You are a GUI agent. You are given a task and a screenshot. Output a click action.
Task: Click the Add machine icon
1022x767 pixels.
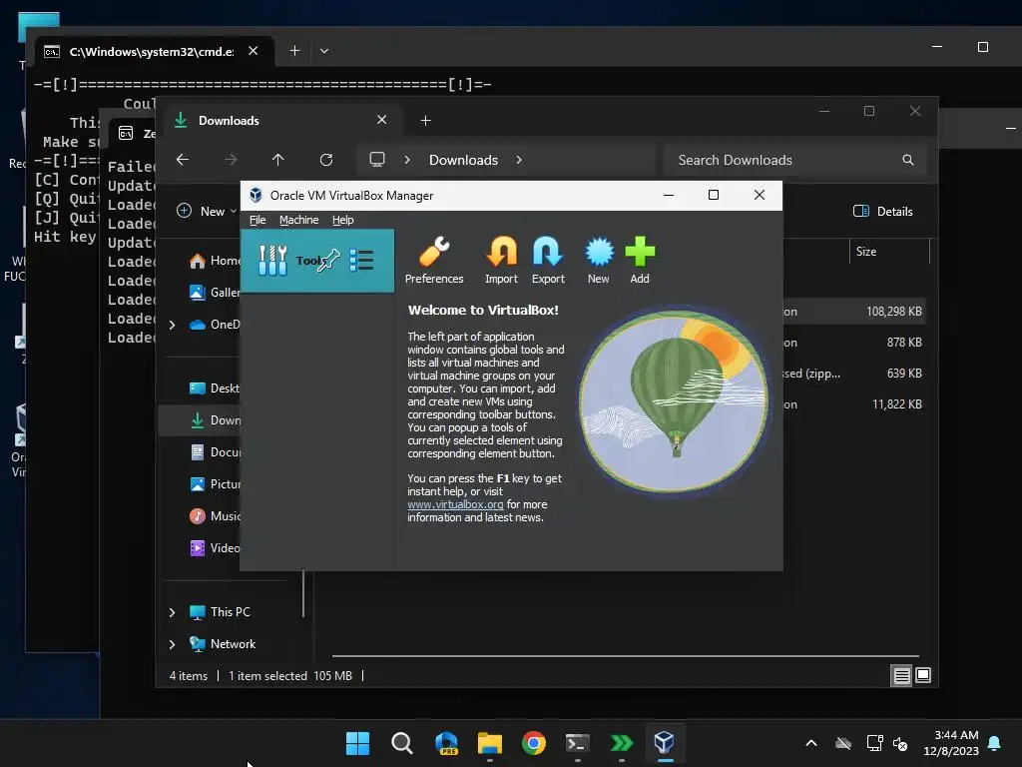click(640, 261)
